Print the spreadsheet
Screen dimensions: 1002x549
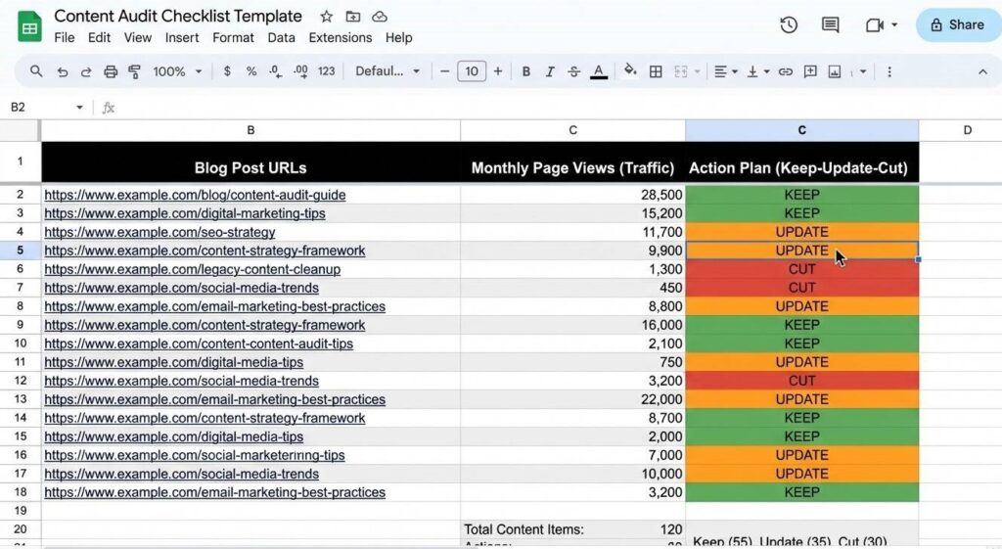coord(111,71)
